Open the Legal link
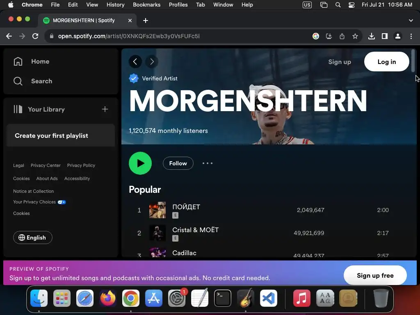The height and width of the screenshot is (315, 420). point(18,166)
